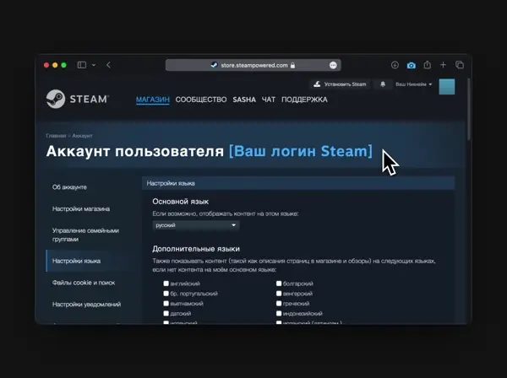The height and width of the screenshot is (378, 507).
Task: Open the page options ellipsis in address bar
Action: point(333,65)
